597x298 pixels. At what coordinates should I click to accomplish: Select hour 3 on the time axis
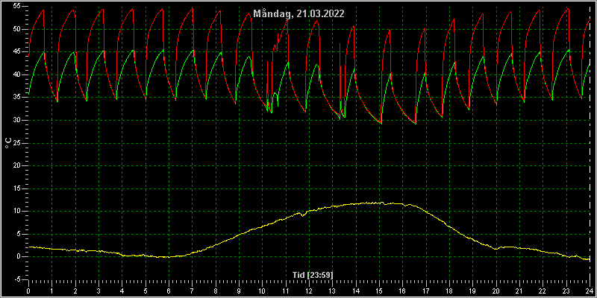pyautogui.click(x=99, y=290)
